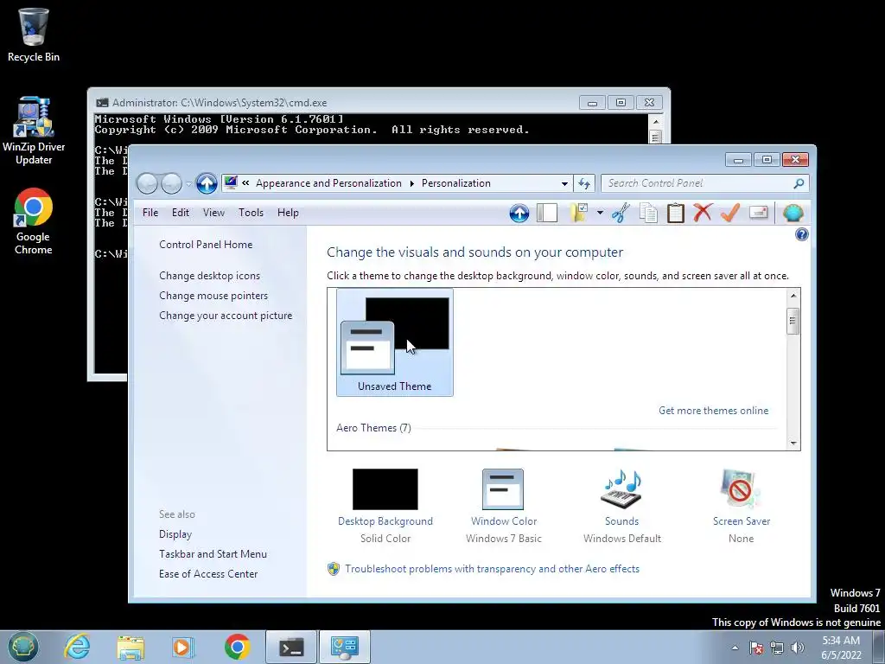Image resolution: width=885 pixels, height=664 pixels.
Task: Click the Refresh button beside the address bar
Action: pyautogui.click(x=584, y=183)
